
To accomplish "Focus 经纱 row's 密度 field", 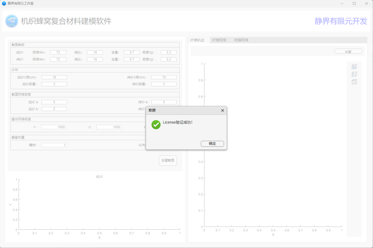I will tap(169, 53).
